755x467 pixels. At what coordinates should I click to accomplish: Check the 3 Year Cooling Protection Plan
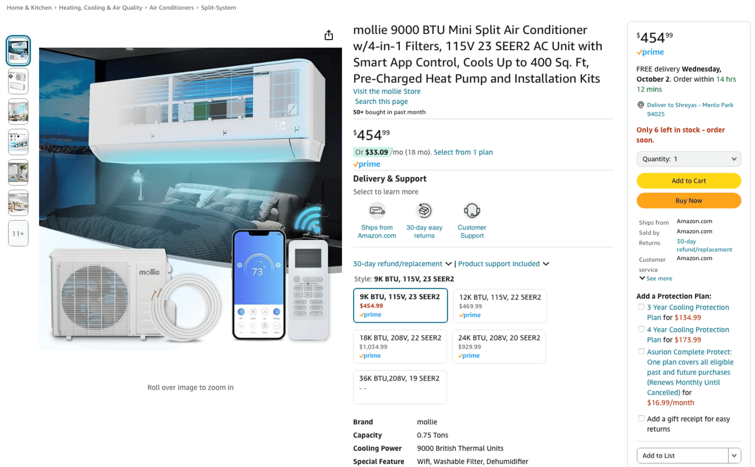(x=641, y=307)
